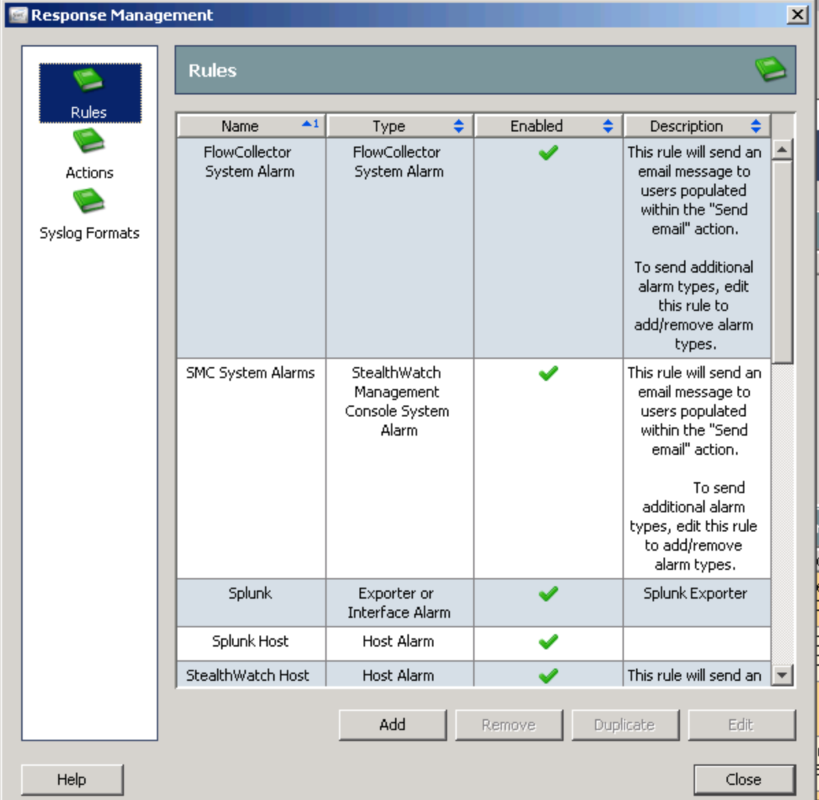This screenshot has width=819, height=800.
Task: Click the scroll up arrow in rules table
Action: point(782,149)
